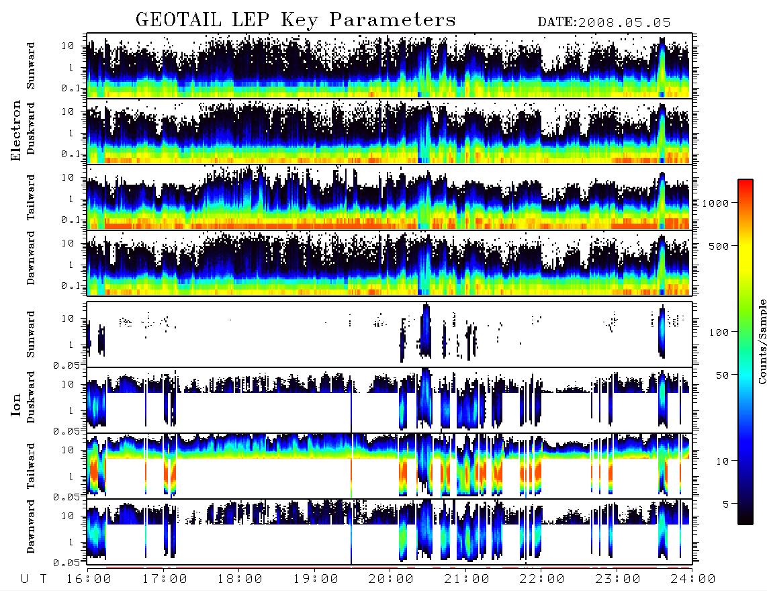The image size is (767, 591).
Task: Click the "19:00" time tick label
Action: tap(316, 579)
